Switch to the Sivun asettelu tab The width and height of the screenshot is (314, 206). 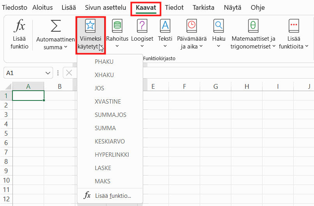point(106,7)
